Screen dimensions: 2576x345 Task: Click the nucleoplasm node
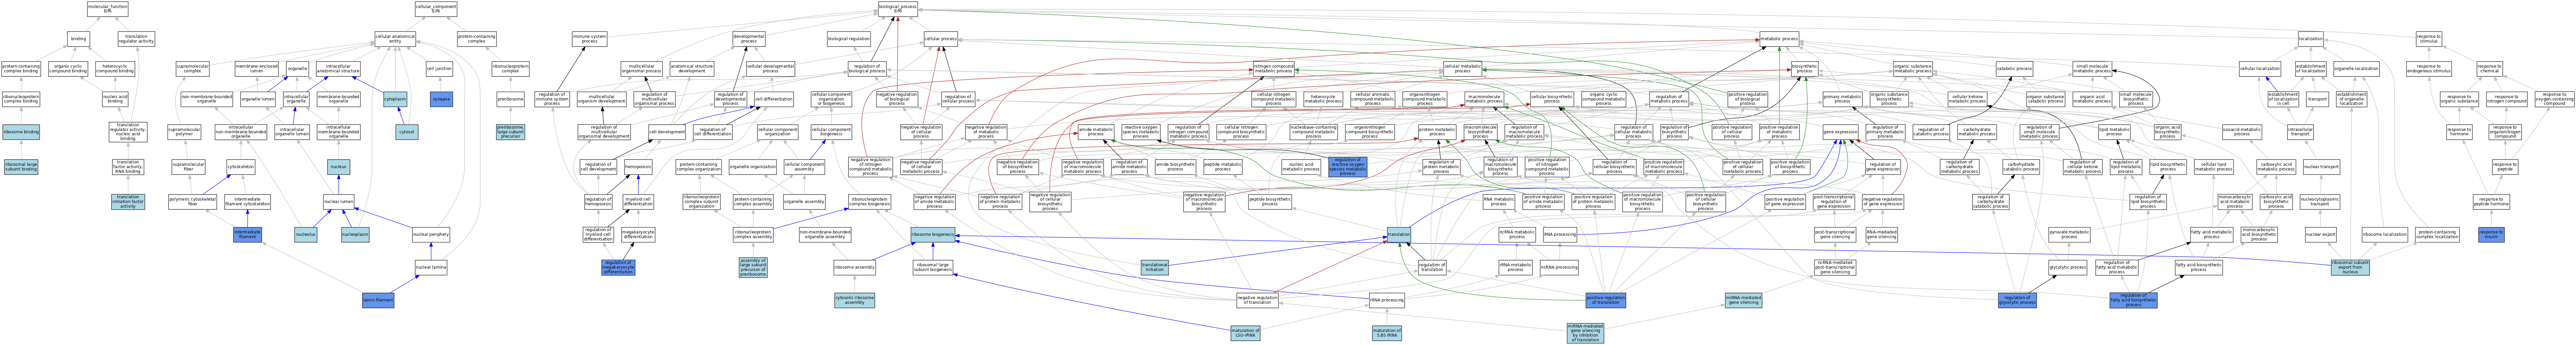click(355, 234)
